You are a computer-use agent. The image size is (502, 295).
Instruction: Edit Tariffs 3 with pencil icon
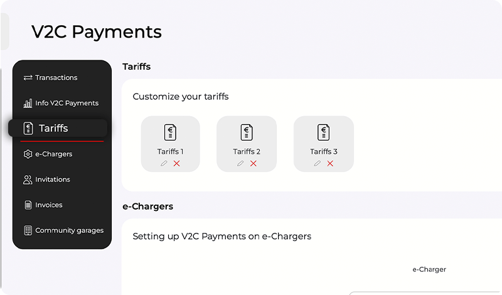coord(318,163)
